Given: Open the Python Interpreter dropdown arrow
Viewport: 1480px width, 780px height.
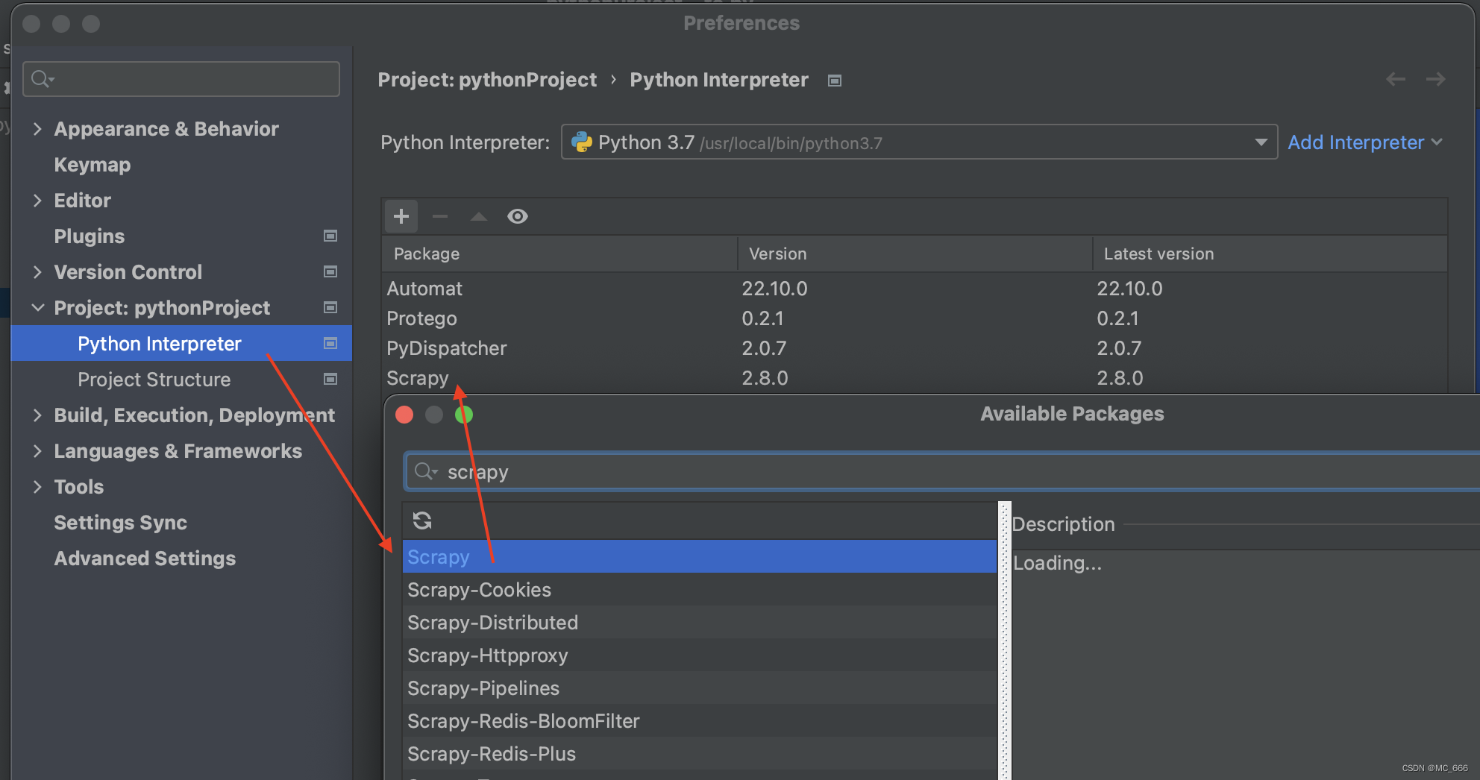Looking at the screenshot, I should [1261, 142].
